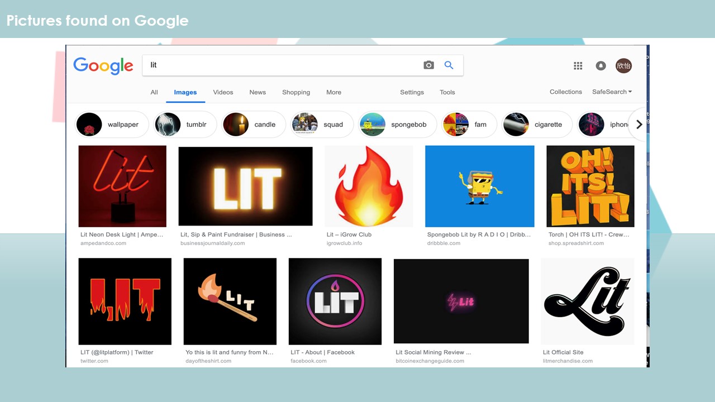The width and height of the screenshot is (715, 402).
Task: Click businessjournaldaily.com source text
Action: (213, 243)
